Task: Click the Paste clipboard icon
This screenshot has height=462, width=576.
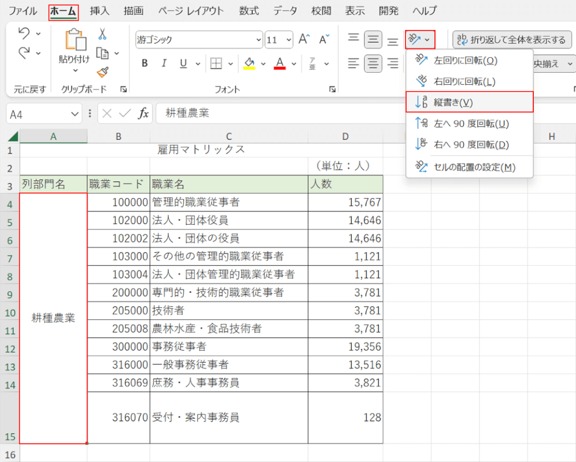Action: point(75,40)
